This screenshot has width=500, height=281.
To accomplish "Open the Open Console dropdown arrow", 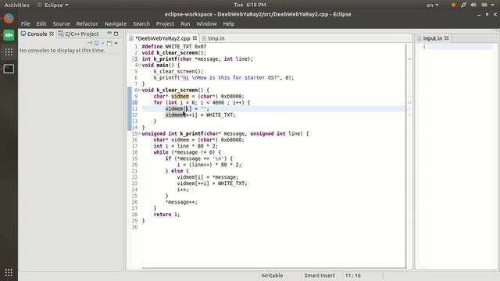I will [116, 43].
